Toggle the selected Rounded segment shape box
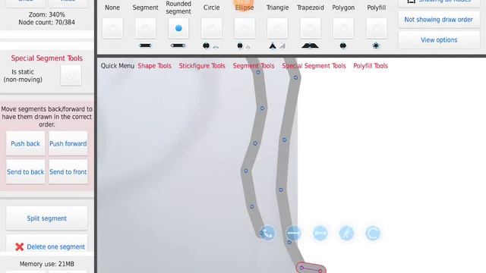The width and height of the screenshot is (486, 273). [x=178, y=28]
